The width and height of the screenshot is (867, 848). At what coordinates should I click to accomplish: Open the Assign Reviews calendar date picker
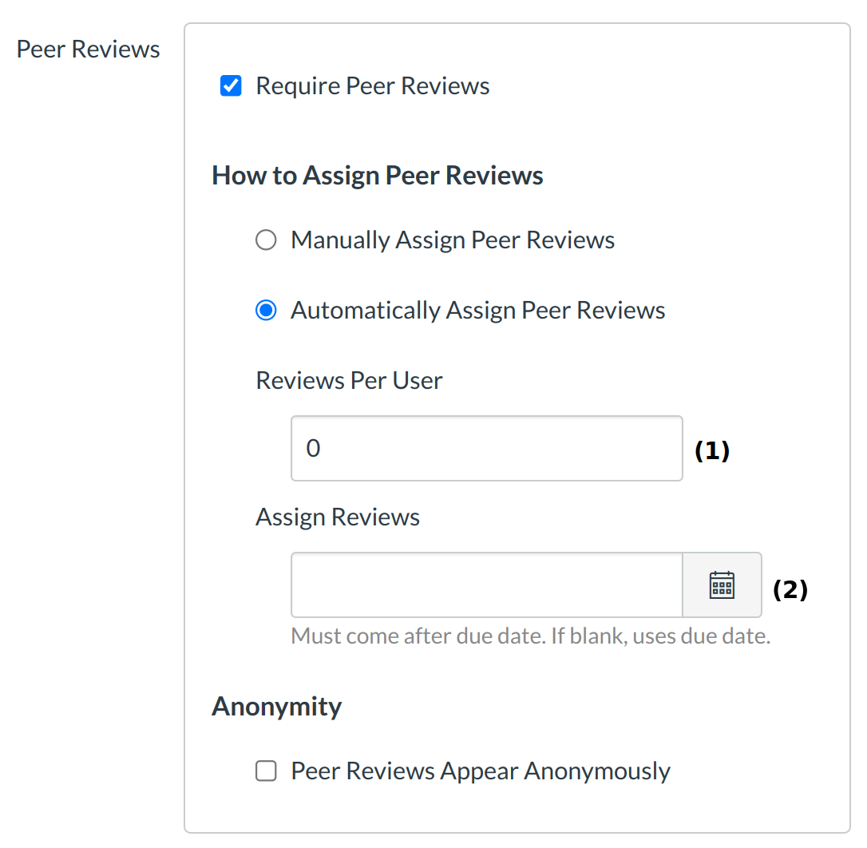click(722, 585)
